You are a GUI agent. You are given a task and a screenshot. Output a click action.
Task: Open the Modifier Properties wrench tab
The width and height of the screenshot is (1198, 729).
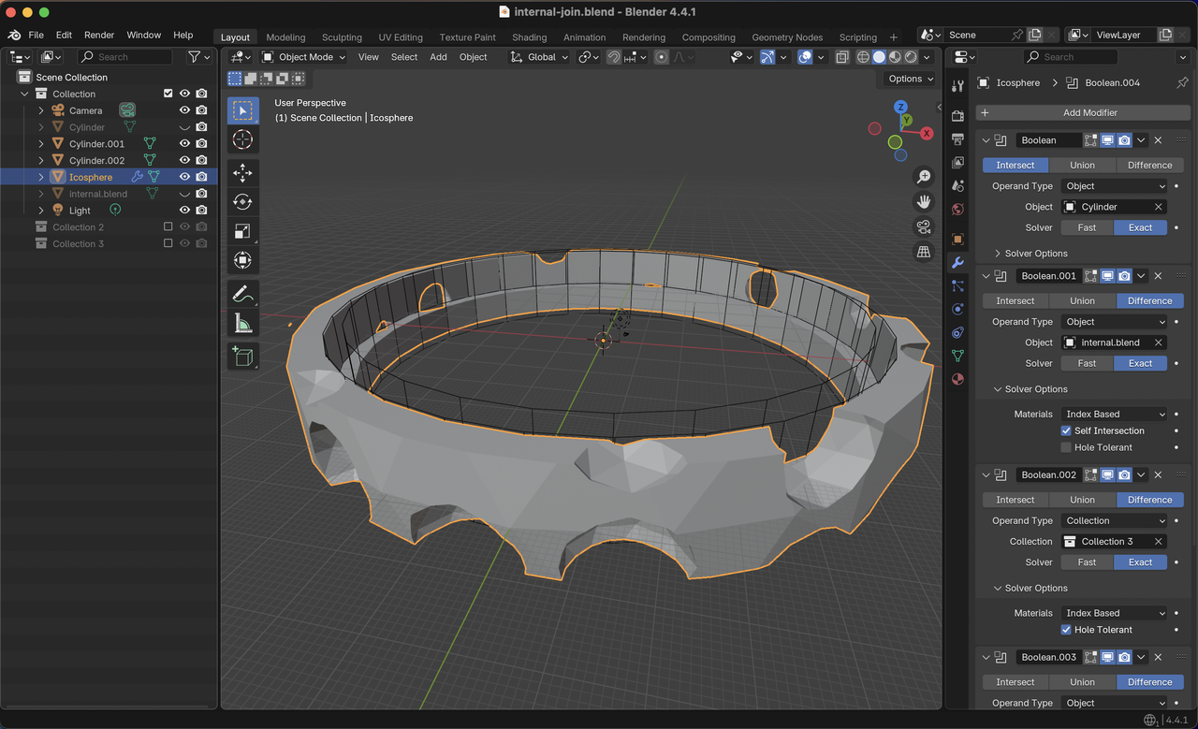(x=957, y=263)
